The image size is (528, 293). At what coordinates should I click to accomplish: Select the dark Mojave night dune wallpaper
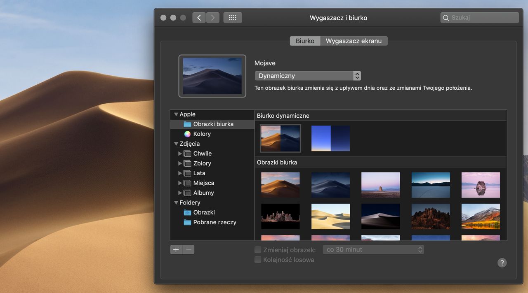pyautogui.click(x=330, y=185)
